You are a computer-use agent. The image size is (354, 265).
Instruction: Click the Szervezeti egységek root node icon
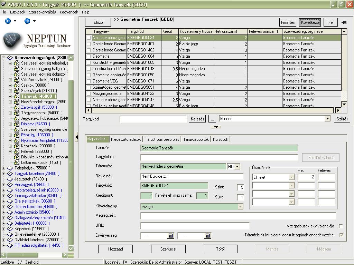[10, 58]
